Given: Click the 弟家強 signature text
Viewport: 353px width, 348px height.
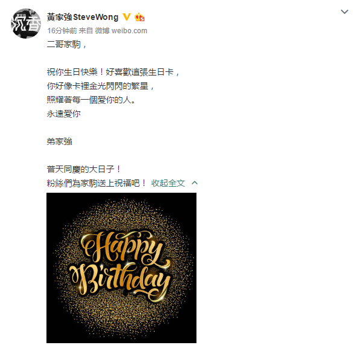Looking at the screenshot, I should (59, 141).
